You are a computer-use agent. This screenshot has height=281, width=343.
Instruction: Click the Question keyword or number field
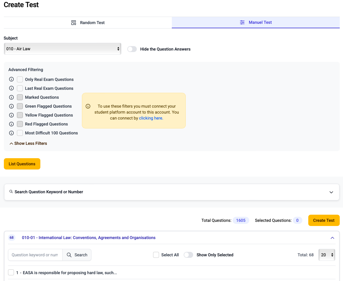35,255
